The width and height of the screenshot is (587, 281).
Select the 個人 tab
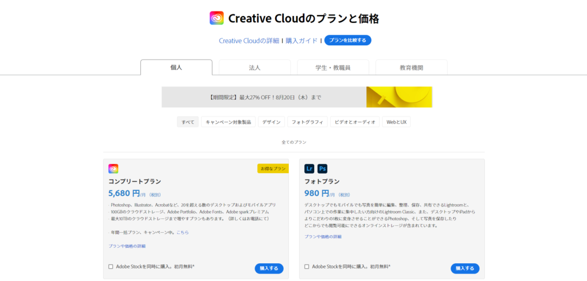point(177,68)
